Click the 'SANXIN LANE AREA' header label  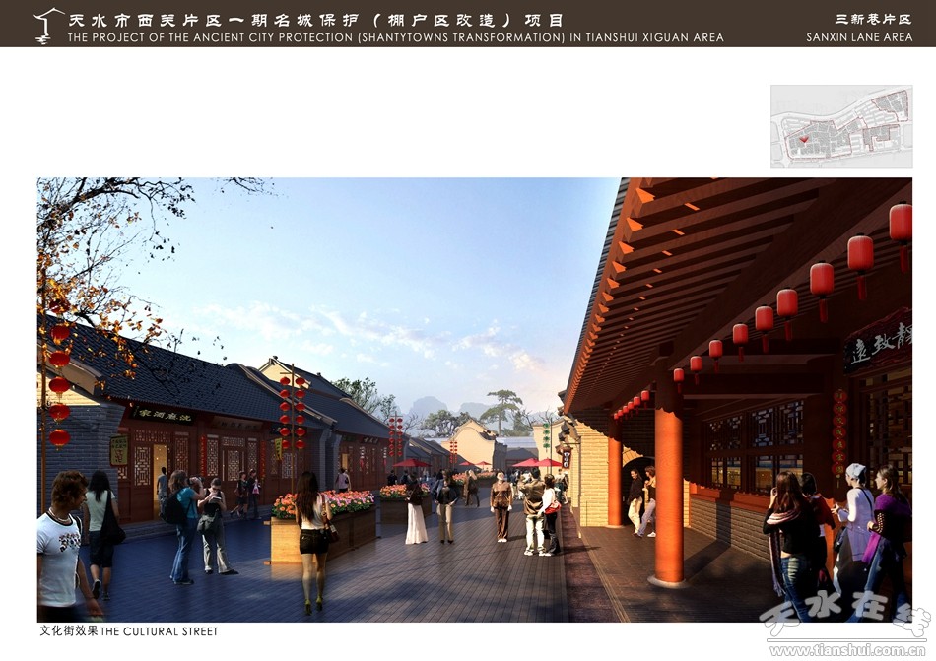859,37
